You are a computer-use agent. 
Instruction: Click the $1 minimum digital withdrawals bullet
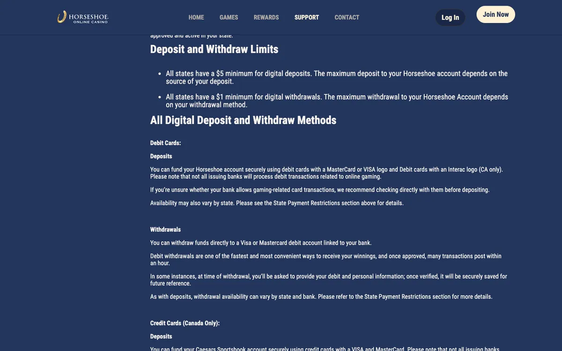(337, 101)
